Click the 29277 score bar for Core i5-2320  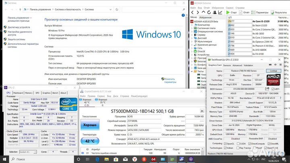[240, 21]
